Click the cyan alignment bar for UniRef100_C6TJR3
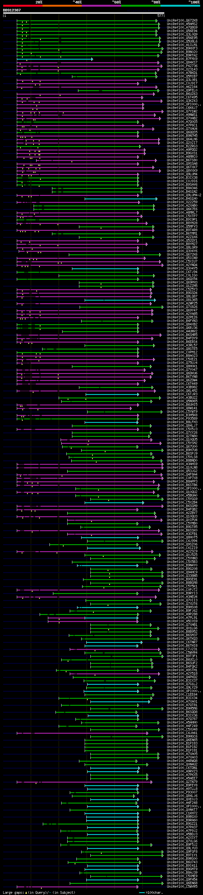This screenshot has height=895, width=203. tap(112, 394)
